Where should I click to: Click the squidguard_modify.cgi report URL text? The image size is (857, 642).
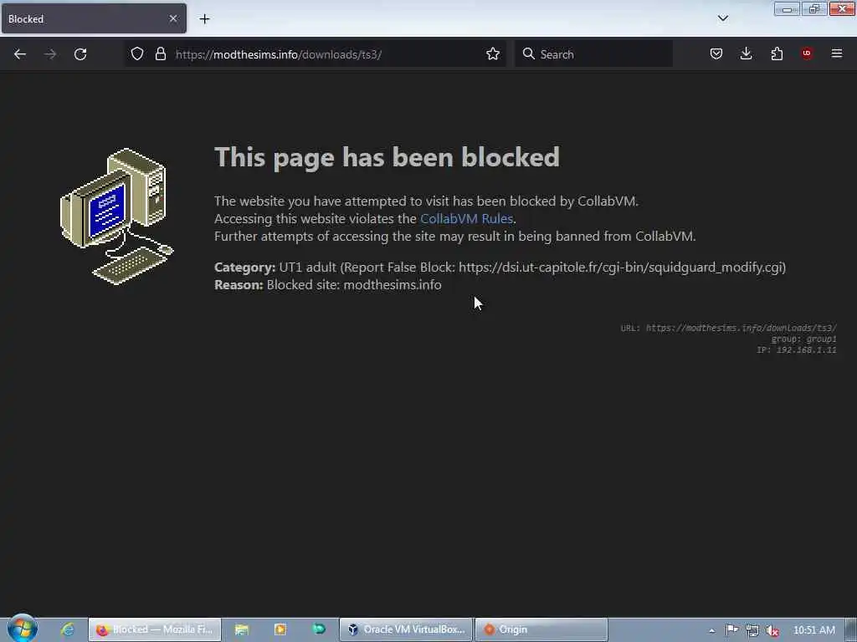click(x=622, y=267)
